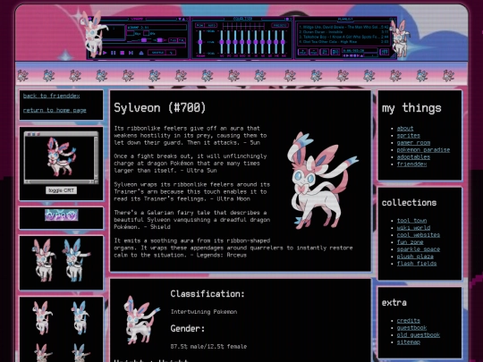The image size is (483, 362).
Task: Select the Talkshow Boy track in the playlist
Action: [343, 37]
